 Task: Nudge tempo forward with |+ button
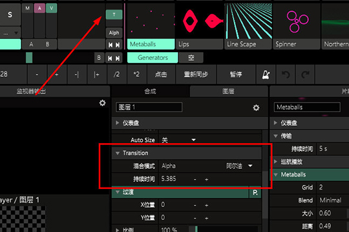(96, 75)
